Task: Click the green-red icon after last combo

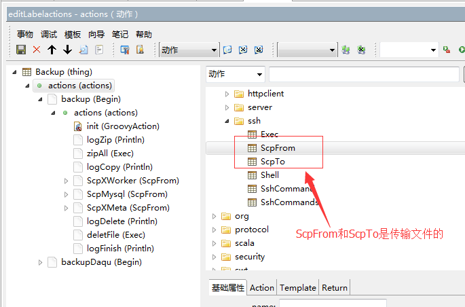Action: coord(446,50)
